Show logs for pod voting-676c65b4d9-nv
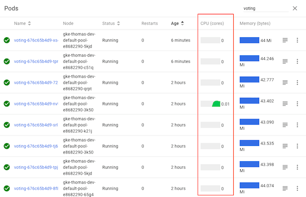The height and width of the screenshot is (197, 306). 285,104
